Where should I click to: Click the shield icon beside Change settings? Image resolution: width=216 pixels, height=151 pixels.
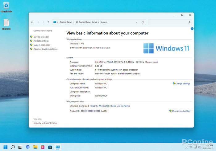click(174, 83)
